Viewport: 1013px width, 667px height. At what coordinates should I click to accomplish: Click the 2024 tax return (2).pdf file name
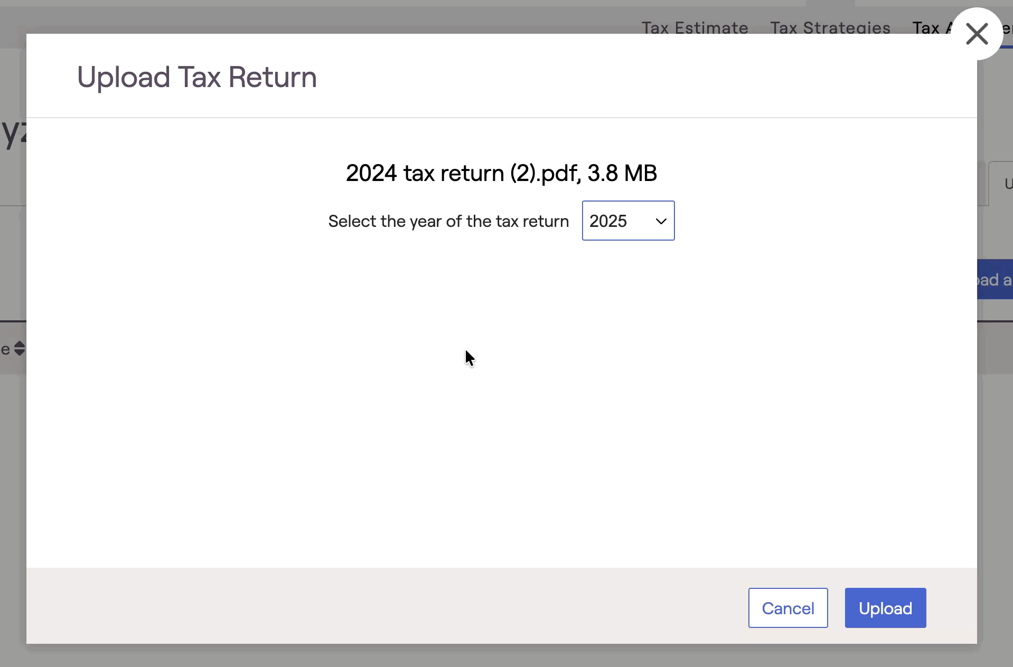(x=463, y=173)
